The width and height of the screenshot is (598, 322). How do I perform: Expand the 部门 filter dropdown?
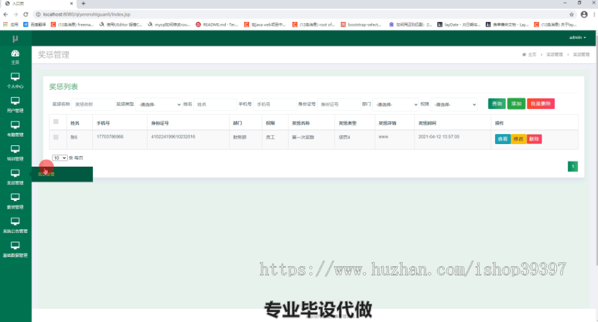[x=395, y=104]
